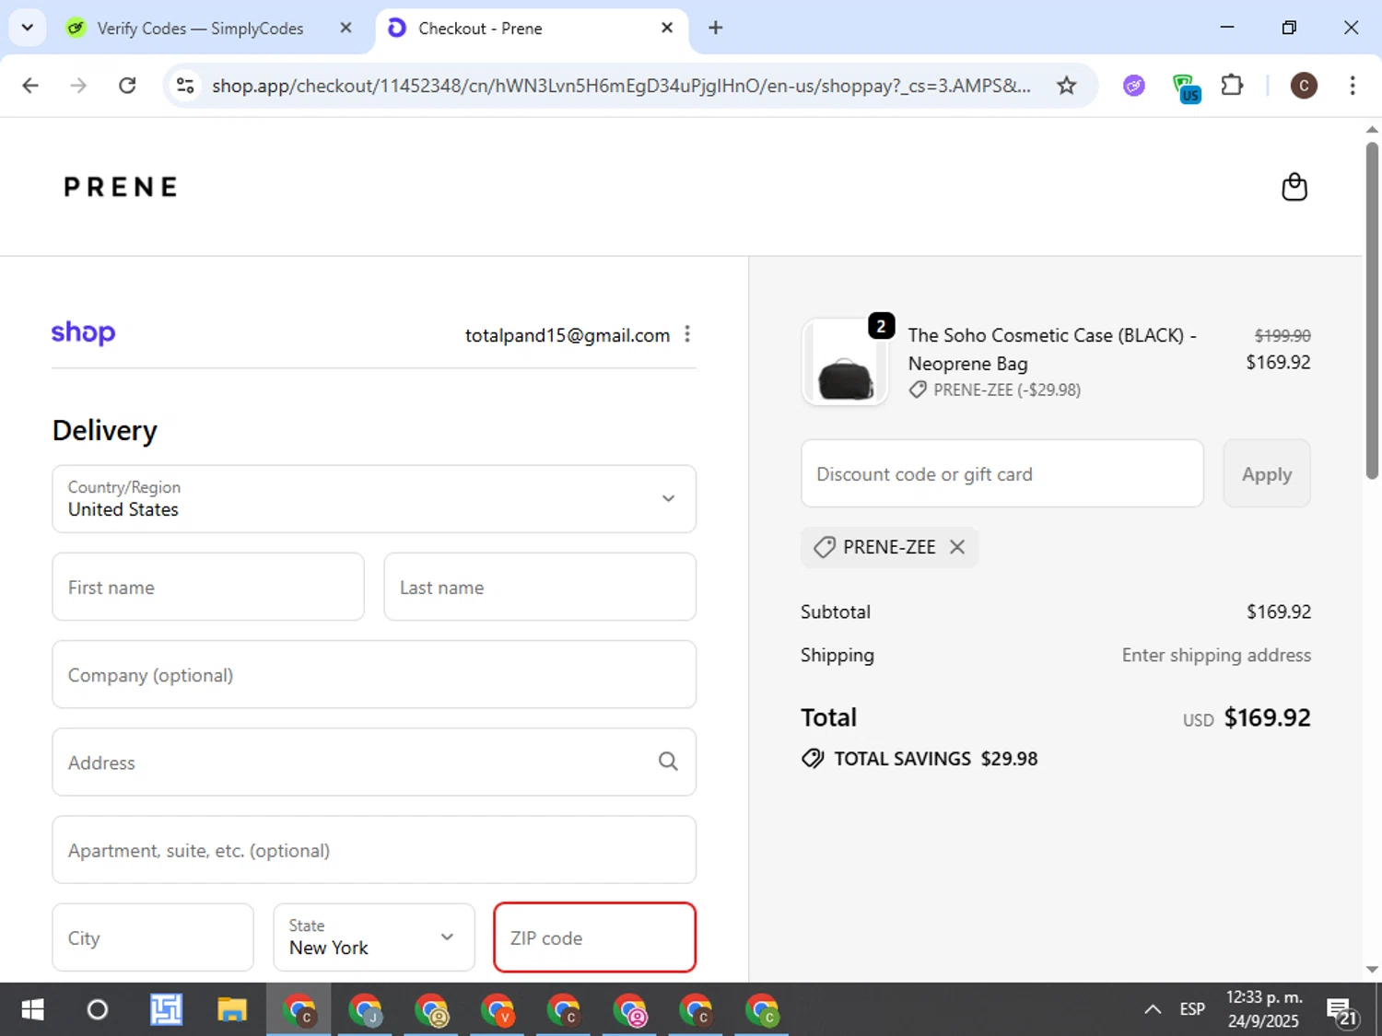Click the Discount code or gift card field
The image size is (1382, 1036).
[1002, 473]
